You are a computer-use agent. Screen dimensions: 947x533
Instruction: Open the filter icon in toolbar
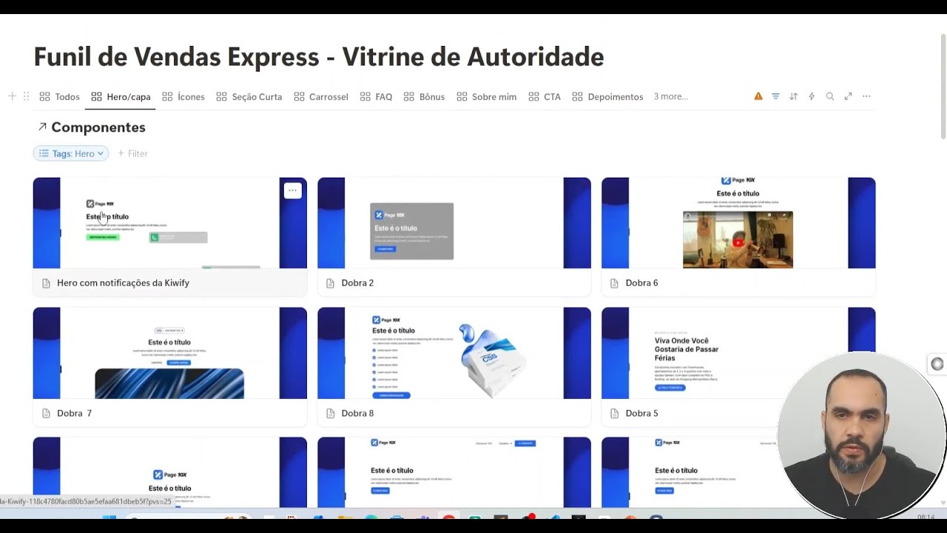point(775,96)
